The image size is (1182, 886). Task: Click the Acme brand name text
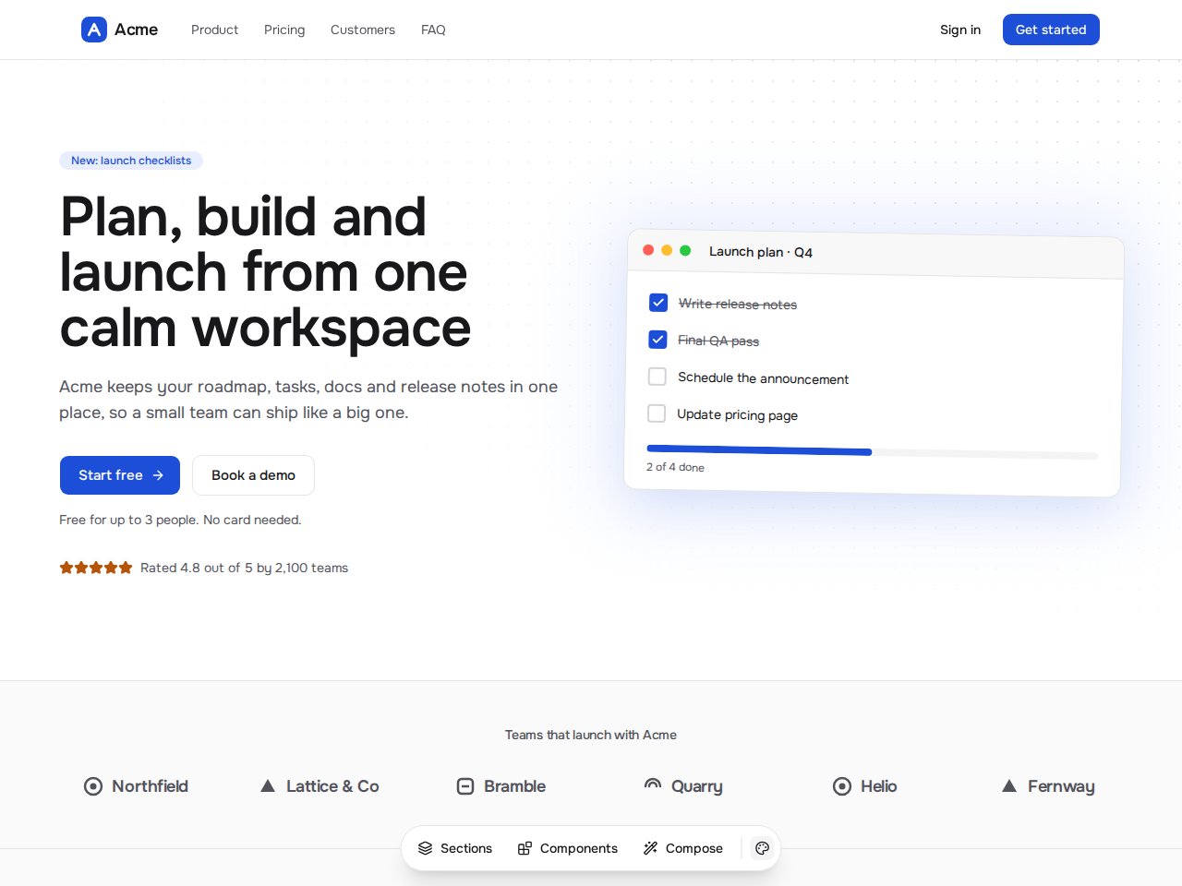coord(136,30)
